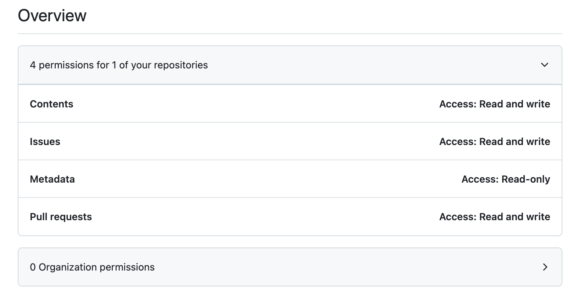Viewport: 573px width, 295px height.
Task: Select the Contents permission row
Action: click(284, 104)
